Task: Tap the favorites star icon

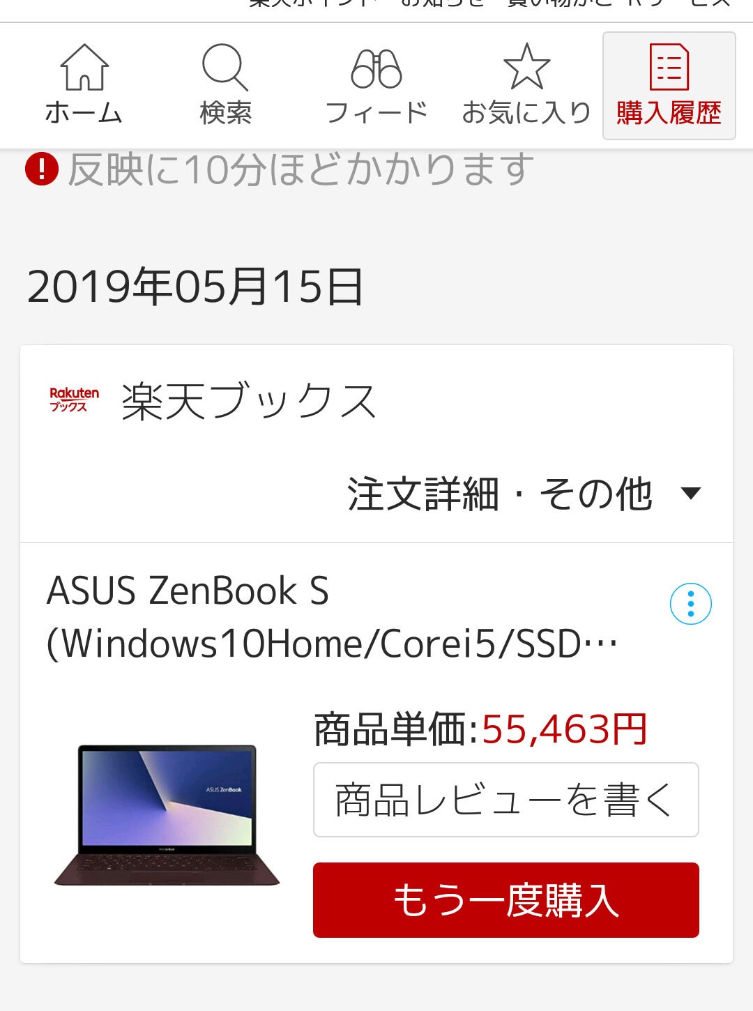Action: (x=527, y=67)
